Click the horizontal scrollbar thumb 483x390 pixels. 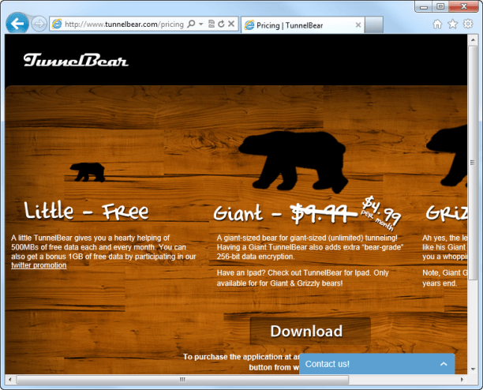coord(182,379)
